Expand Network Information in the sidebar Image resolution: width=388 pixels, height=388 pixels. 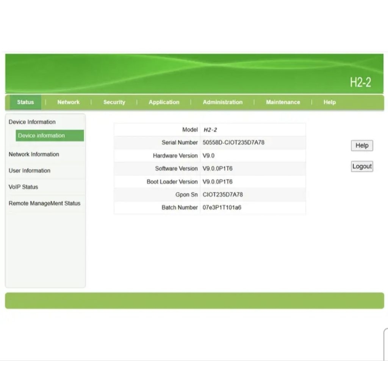click(34, 155)
